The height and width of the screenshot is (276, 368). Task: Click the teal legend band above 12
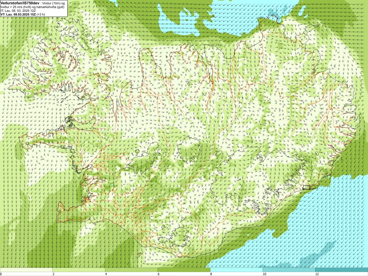342,270
